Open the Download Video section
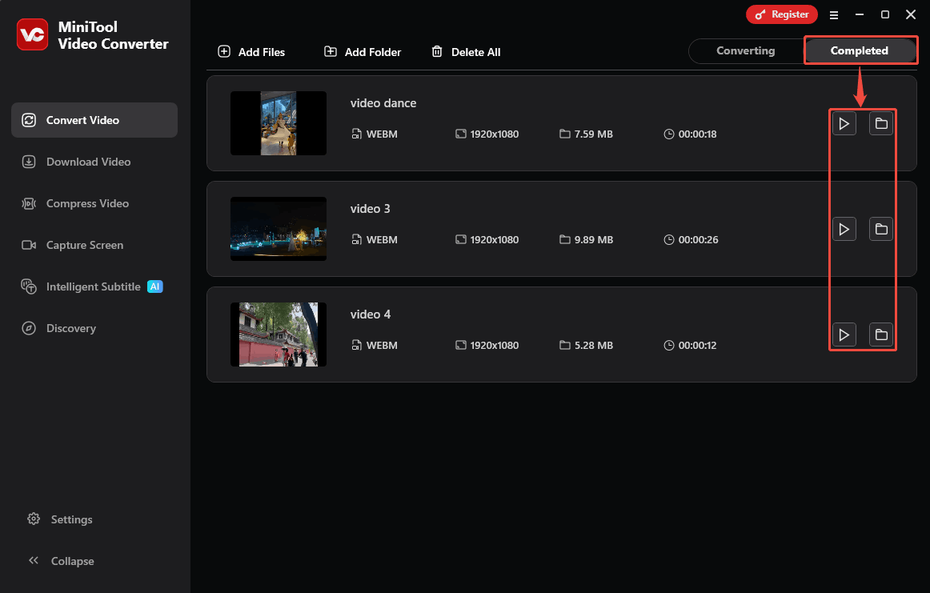 pyautogui.click(x=30, y=162)
